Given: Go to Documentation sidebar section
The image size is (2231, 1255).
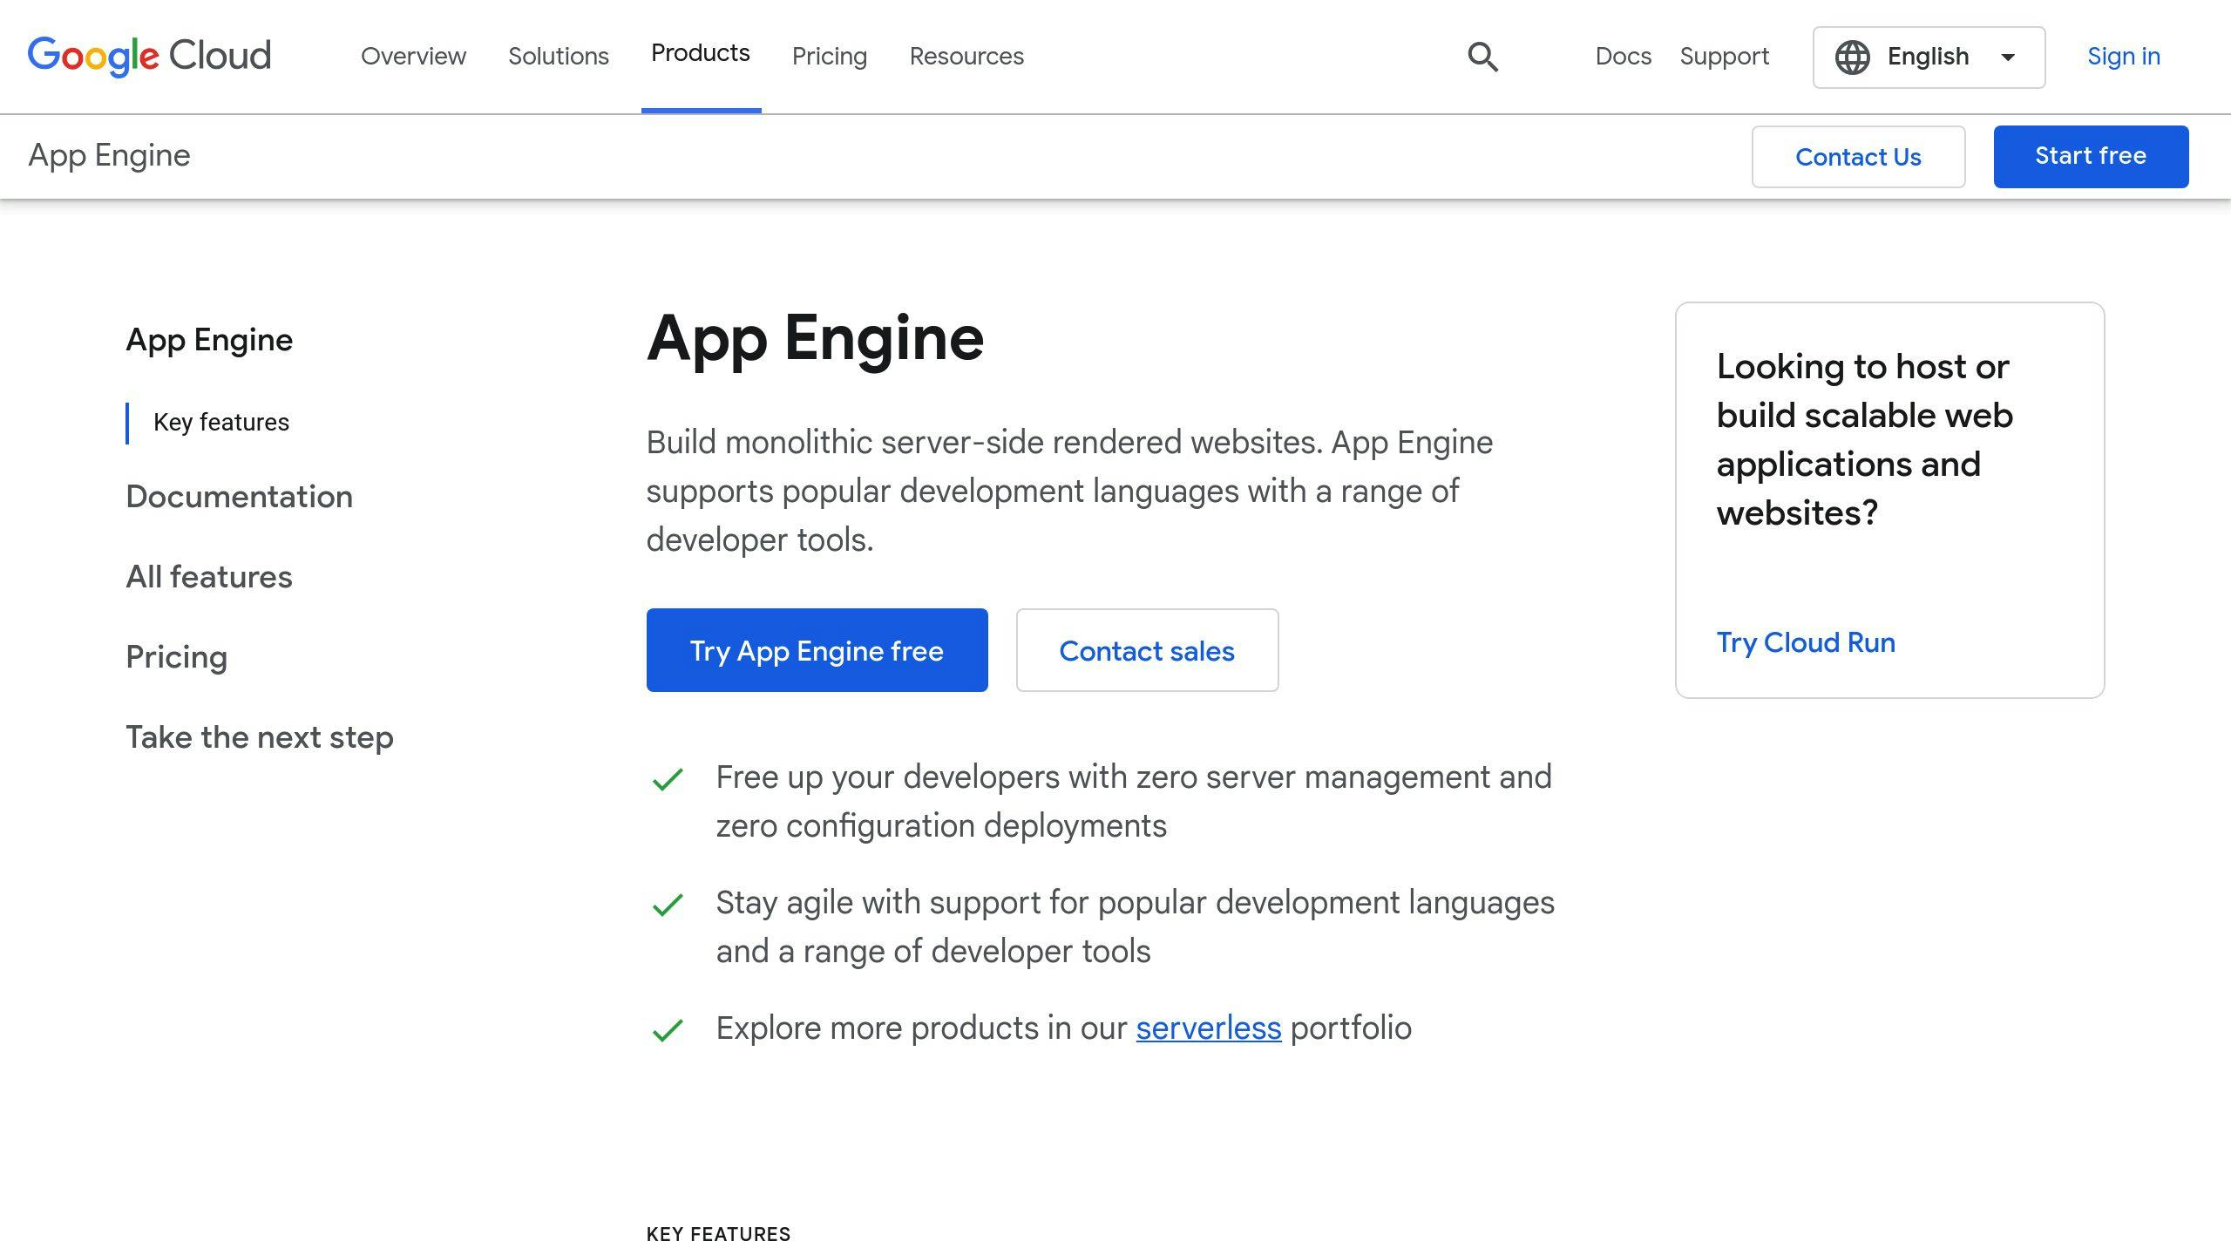Looking at the screenshot, I should click(240, 497).
